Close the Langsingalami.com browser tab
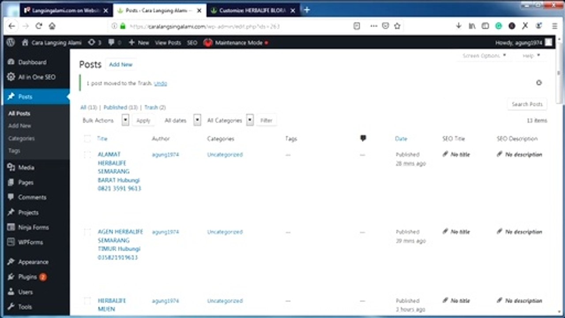 105,10
